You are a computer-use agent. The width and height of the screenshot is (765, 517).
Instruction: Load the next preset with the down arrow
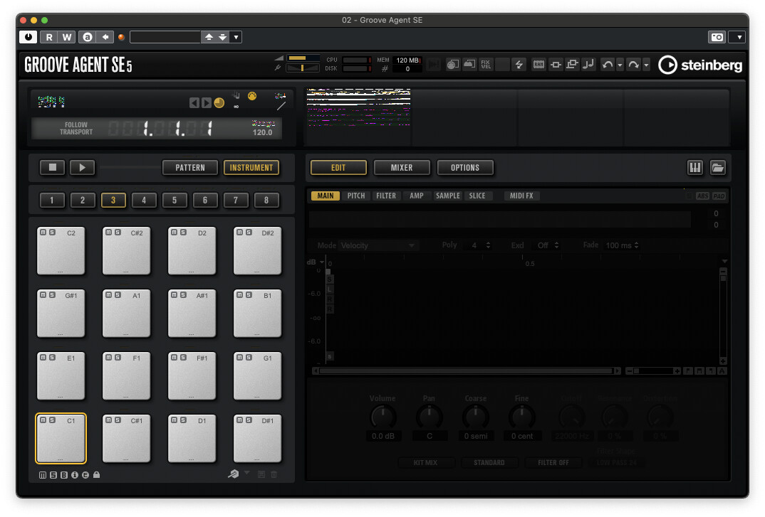(222, 37)
